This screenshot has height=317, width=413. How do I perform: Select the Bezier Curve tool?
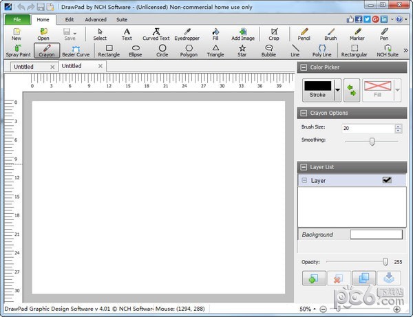coord(76,50)
